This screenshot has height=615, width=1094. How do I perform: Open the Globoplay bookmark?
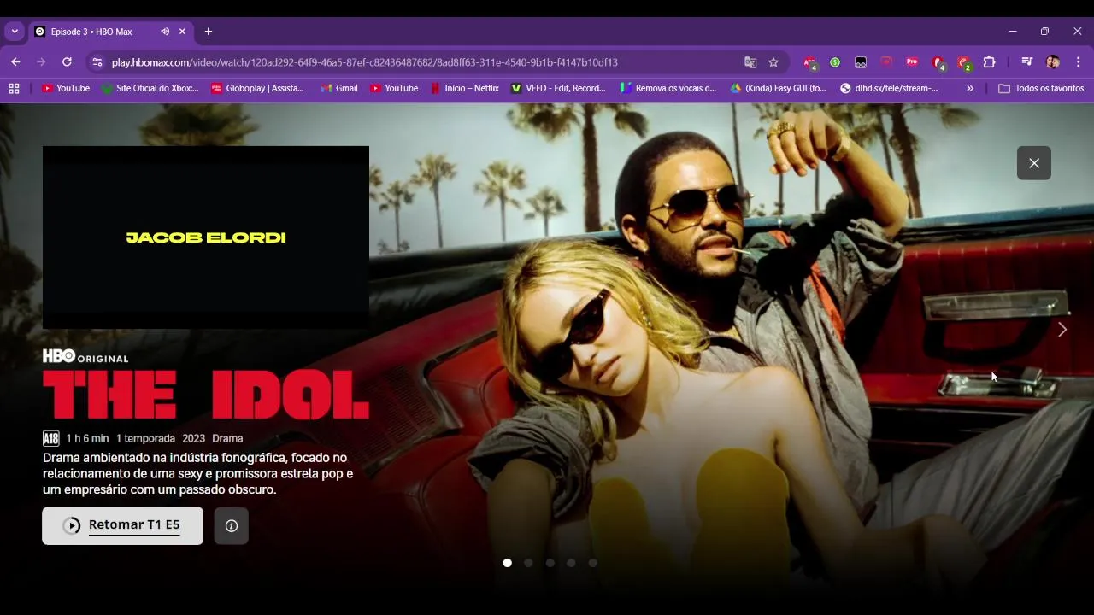pyautogui.click(x=257, y=88)
